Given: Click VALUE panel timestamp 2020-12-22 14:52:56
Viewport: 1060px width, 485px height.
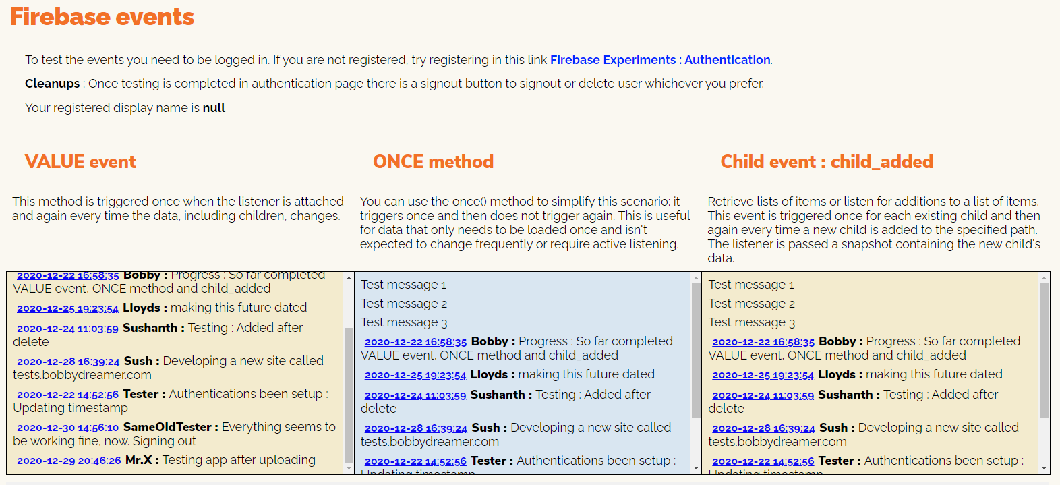Looking at the screenshot, I should [67, 395].
